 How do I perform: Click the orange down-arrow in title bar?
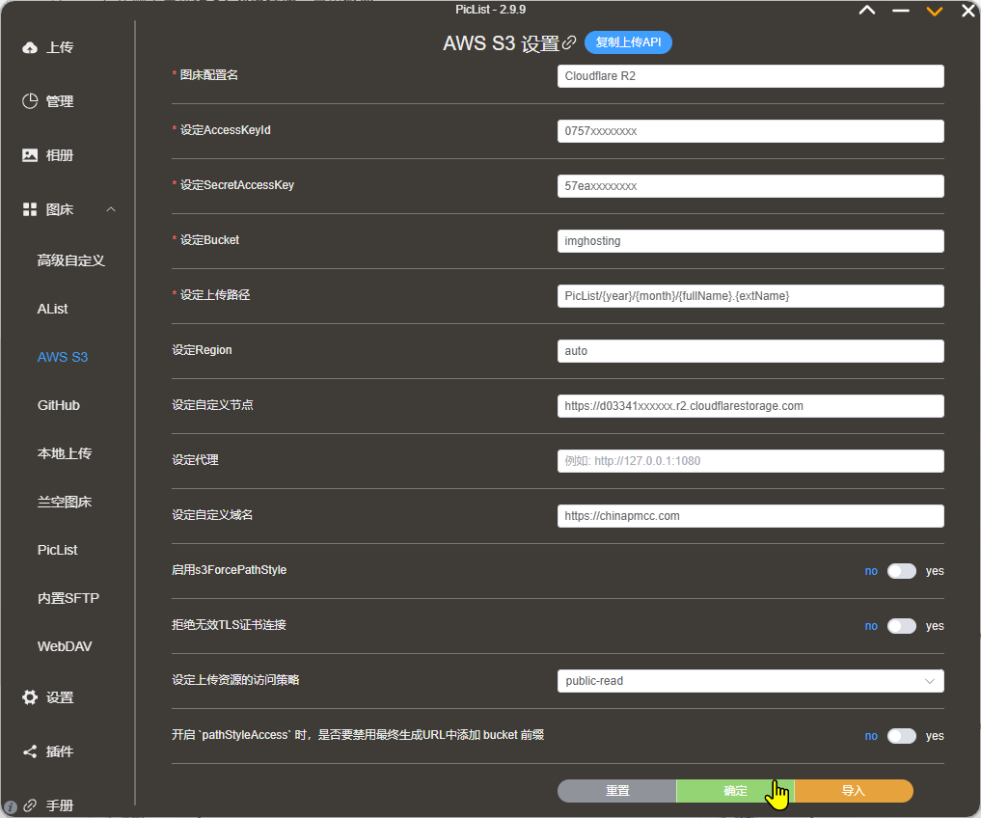click(934, 12)
